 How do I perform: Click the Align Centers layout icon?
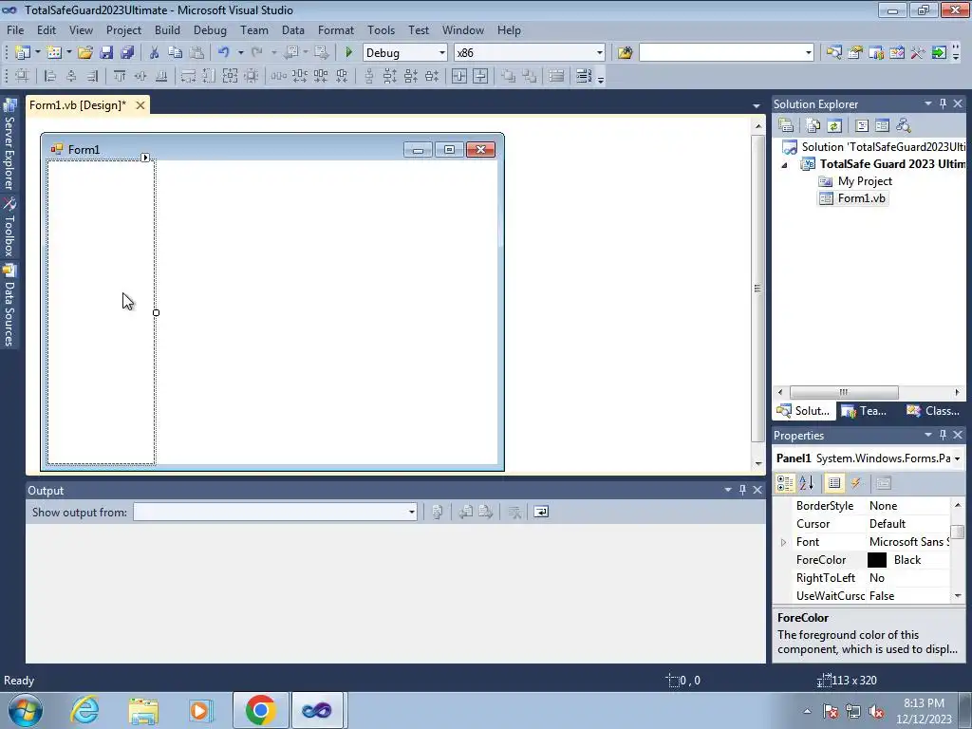pos(72,76)
